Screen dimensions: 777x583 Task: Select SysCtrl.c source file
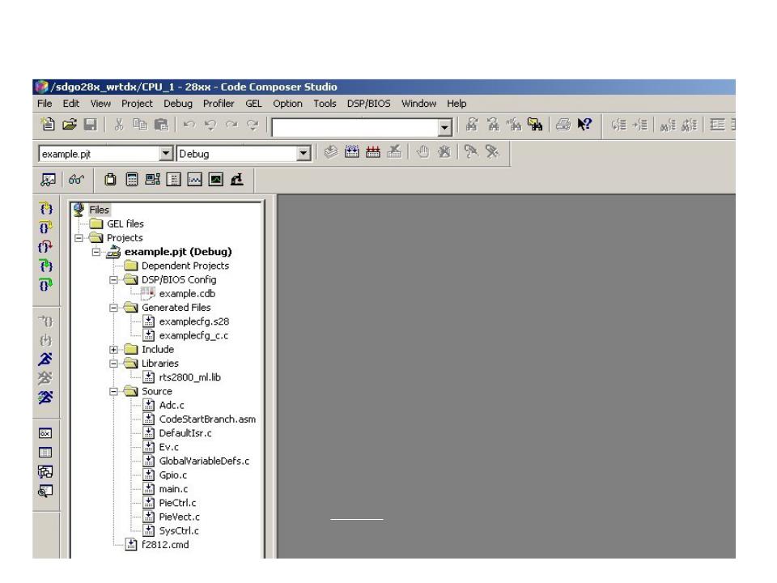179,531
